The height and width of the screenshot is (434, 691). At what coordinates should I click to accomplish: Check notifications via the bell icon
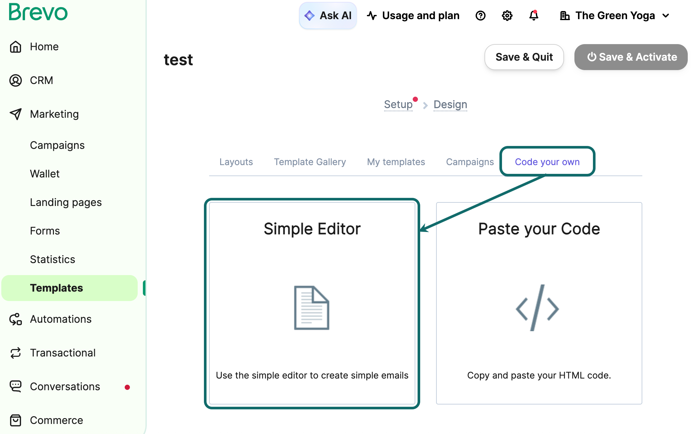534,15
